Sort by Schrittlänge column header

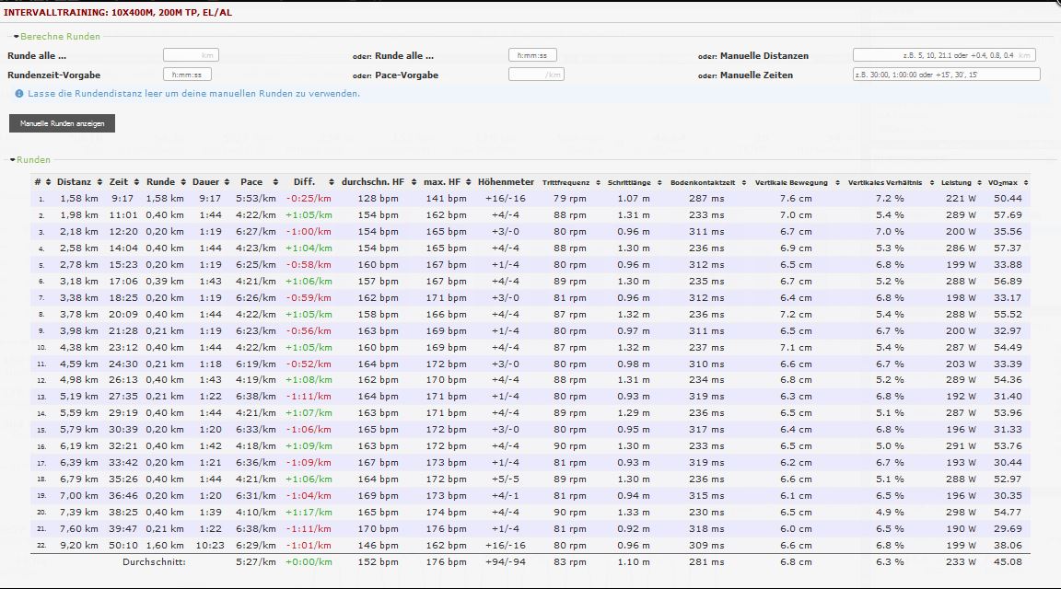(x=628, y=182)
